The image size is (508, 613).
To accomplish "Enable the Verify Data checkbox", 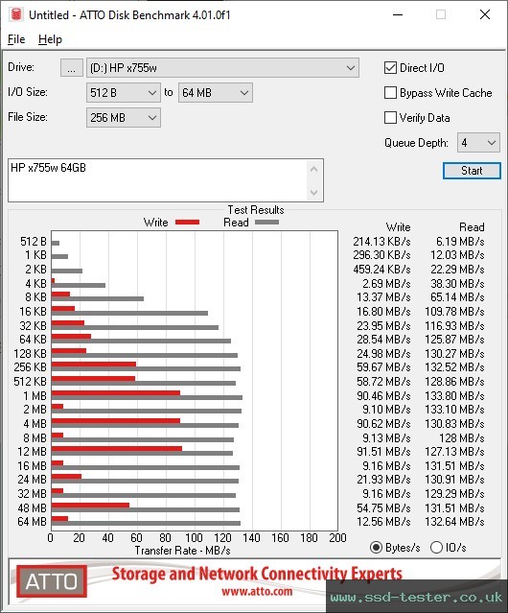I will click(x=390, y=118).
